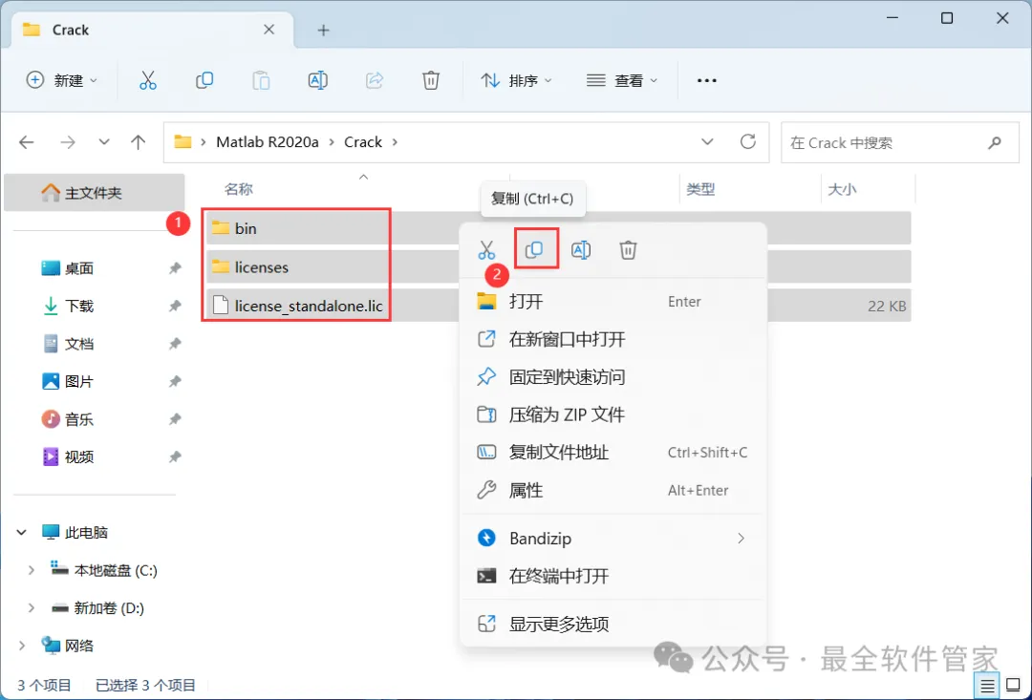The width and height of the screenshot is (1032, 700).
Task: Click the Cut icon in the top toolbar
Action: (x=148, y=80)
